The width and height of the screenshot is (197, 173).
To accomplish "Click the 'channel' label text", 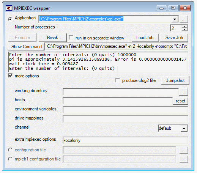I will [x=22, y=127].
